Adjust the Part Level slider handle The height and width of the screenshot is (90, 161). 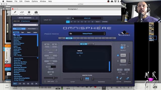coord(54,78)
